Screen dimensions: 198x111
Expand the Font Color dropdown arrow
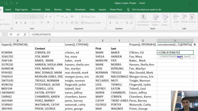(51, 23)
